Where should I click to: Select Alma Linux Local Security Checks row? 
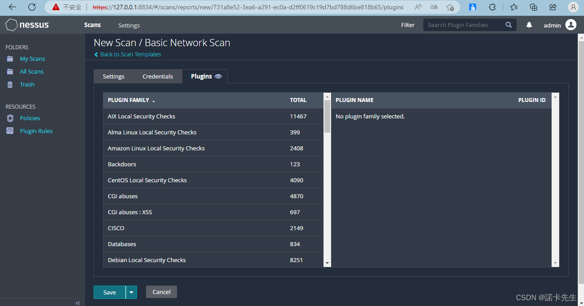click(213, 133)
